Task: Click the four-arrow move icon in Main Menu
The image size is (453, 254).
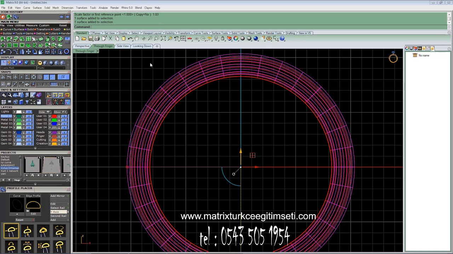Action: click(28, 52)
